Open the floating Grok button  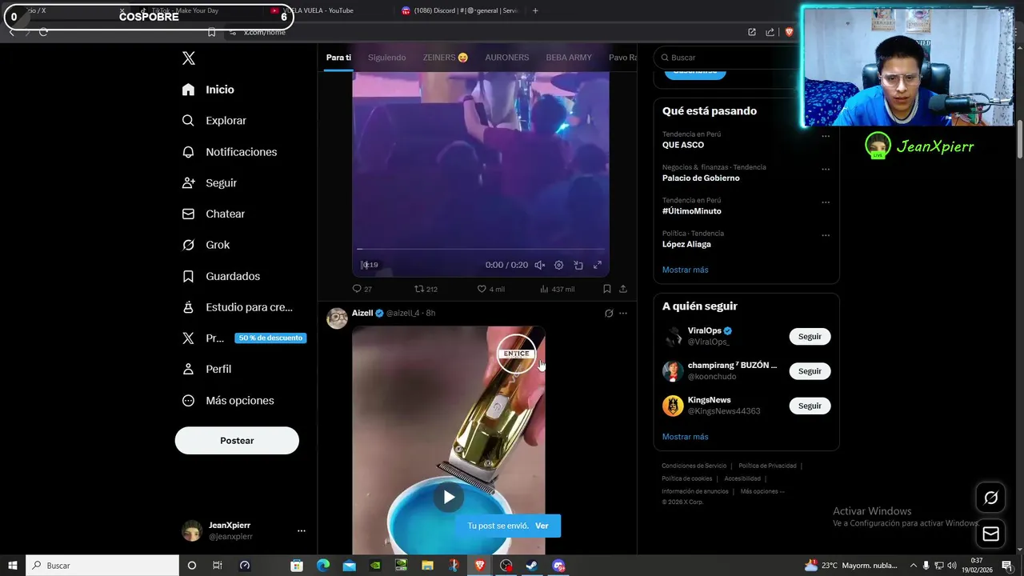point(990,498)
